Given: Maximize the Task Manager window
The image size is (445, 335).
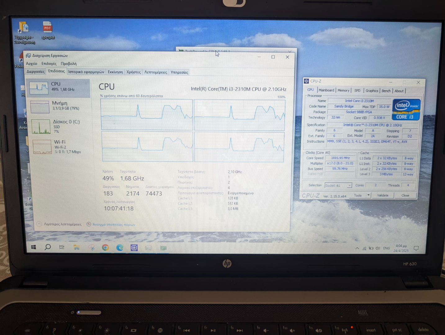Looking at the screenshot, I should [x=273, y=57].
